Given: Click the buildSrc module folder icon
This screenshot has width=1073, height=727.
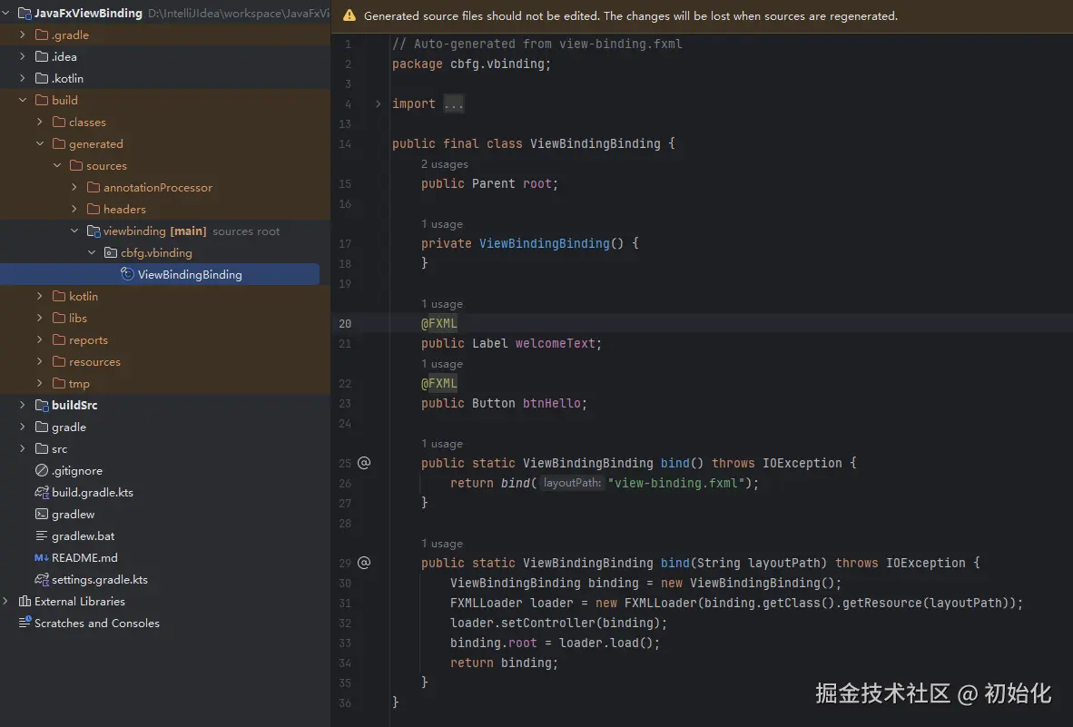Looking at the screenshot, I should [42, 406].
